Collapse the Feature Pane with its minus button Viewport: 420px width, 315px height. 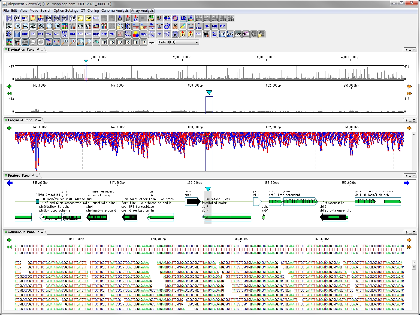point(37,176)
